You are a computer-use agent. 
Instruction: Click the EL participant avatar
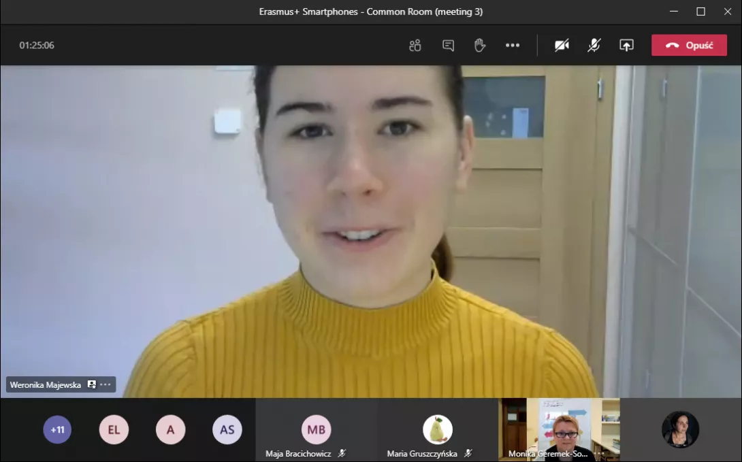click(x=114, y=430)
